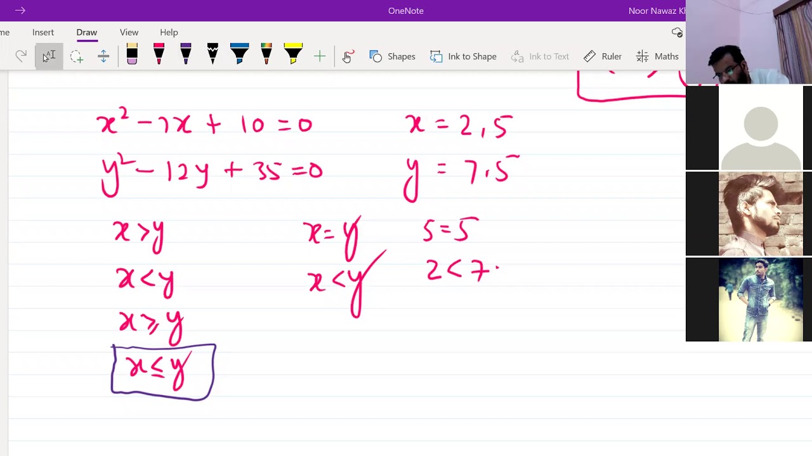Select the black galaxy pen
Image resolution: width=812 pixels, height=456 pixels.
pos(213,55)
